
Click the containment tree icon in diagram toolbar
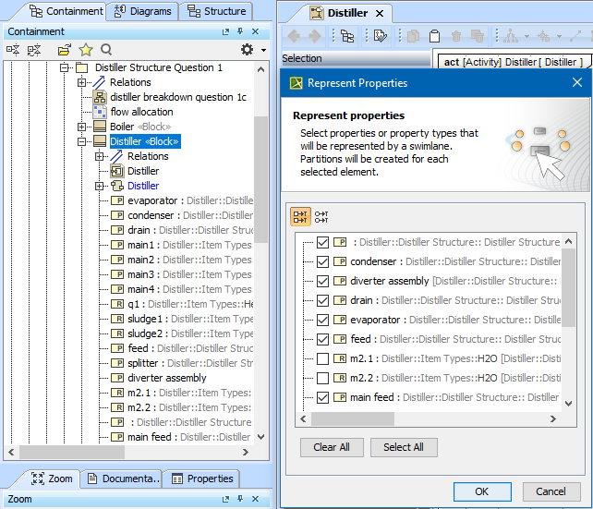tap(347, 36)
